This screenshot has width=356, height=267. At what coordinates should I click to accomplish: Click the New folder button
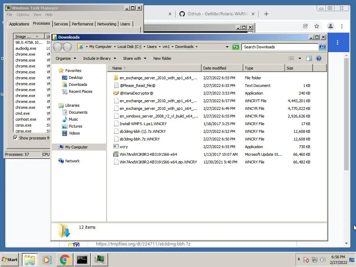[162, 58]
